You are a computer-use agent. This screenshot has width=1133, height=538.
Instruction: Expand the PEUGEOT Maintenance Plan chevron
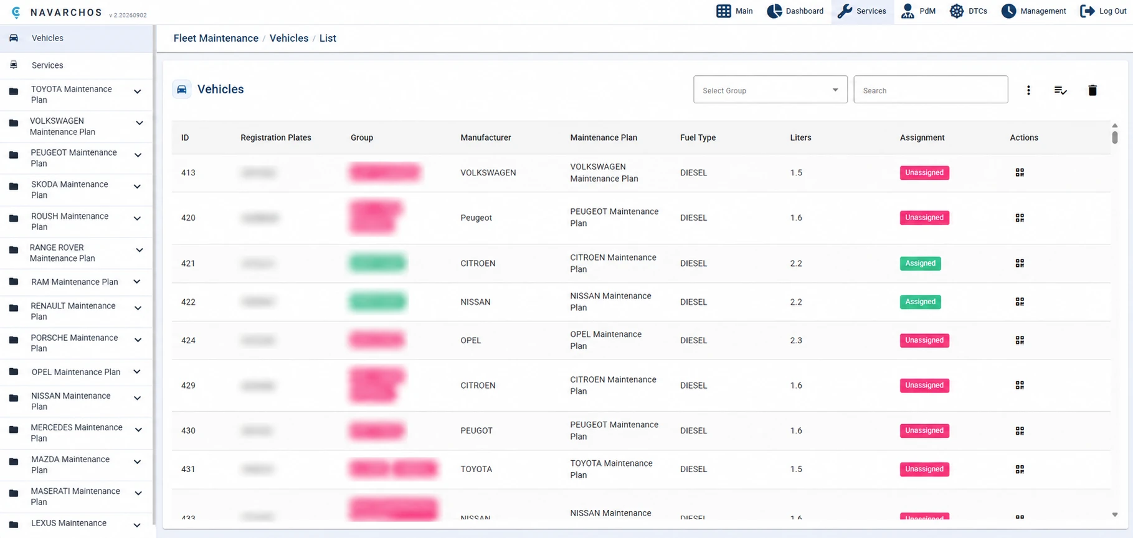click(x=138, y=155)
